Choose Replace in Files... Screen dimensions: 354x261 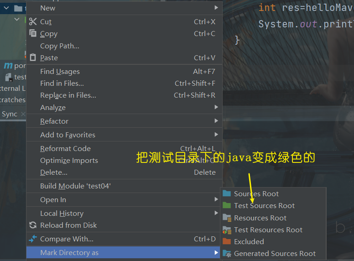click(124, 95)
